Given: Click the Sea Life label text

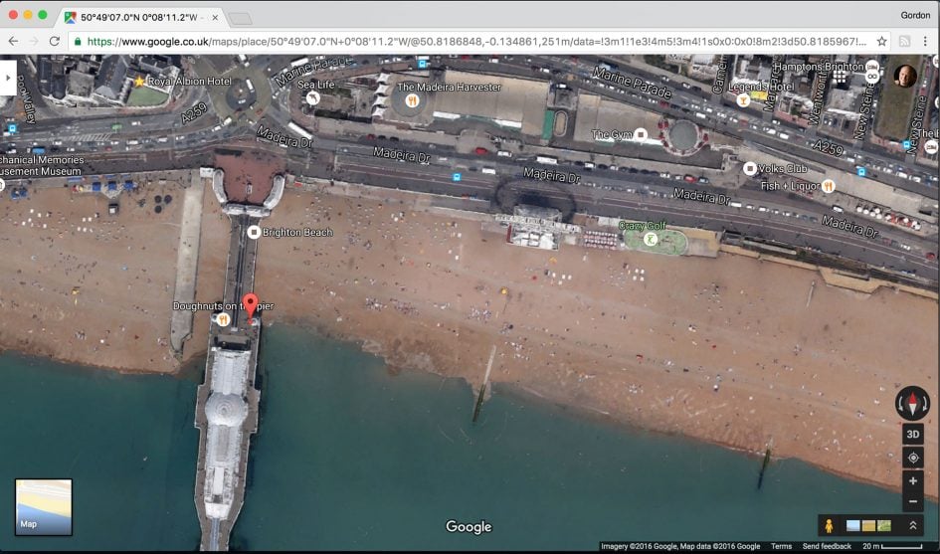Looking at the screenshot, I should coord(316,85).
